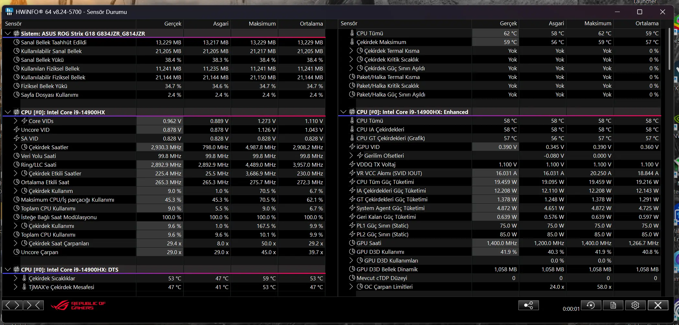Expand the Çekirdek Etkili Saatler row

pos(16,174)
